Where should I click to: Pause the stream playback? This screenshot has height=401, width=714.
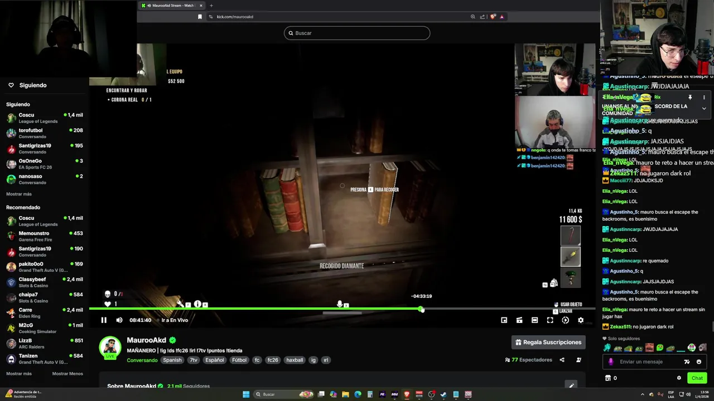click(104, 320)
